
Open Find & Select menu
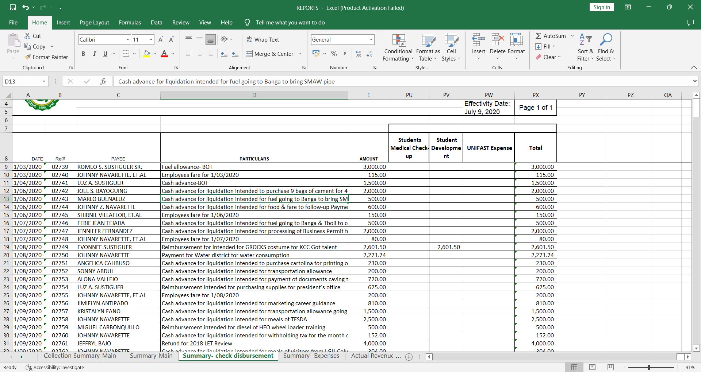(x=606, y=47)
